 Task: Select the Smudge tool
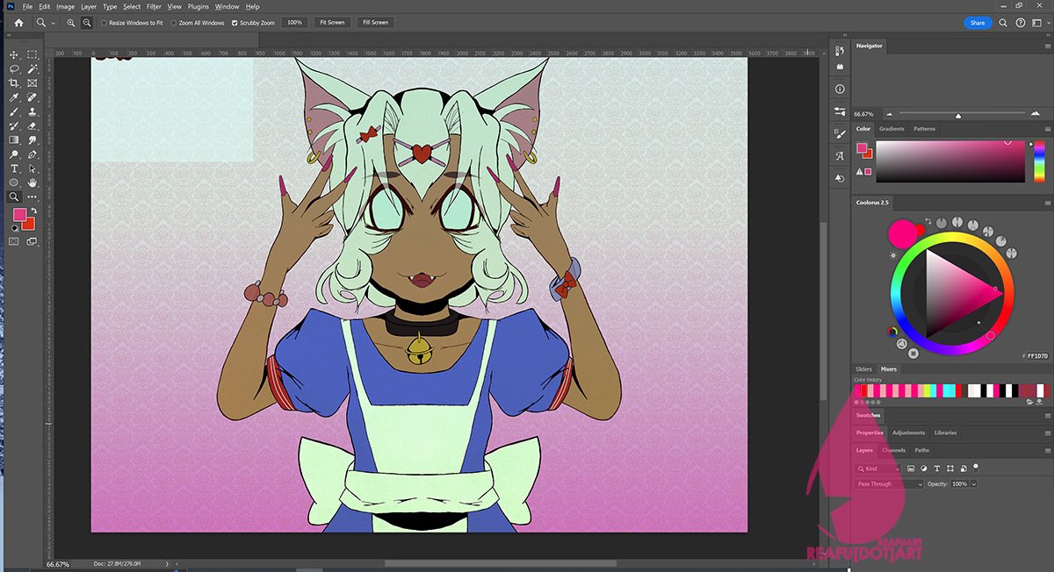point(32,139)
